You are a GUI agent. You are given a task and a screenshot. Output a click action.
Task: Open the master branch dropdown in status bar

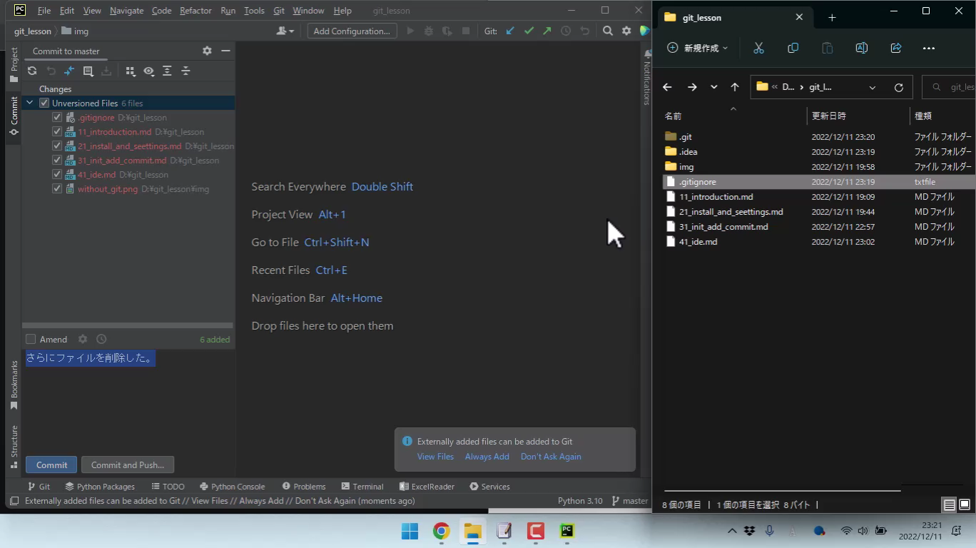[630, 500]
